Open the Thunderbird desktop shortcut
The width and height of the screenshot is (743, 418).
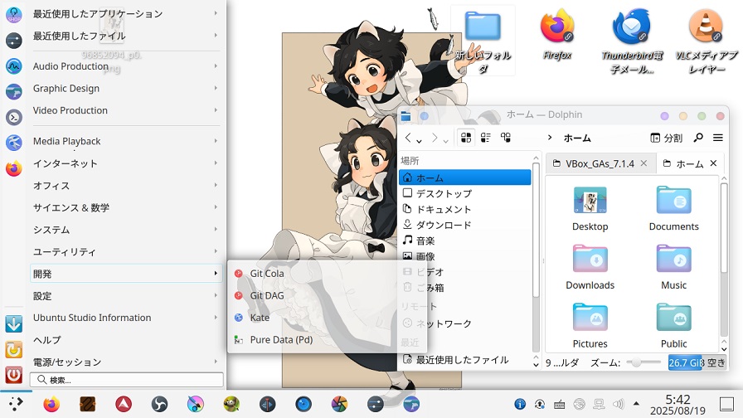pos(632,41)
